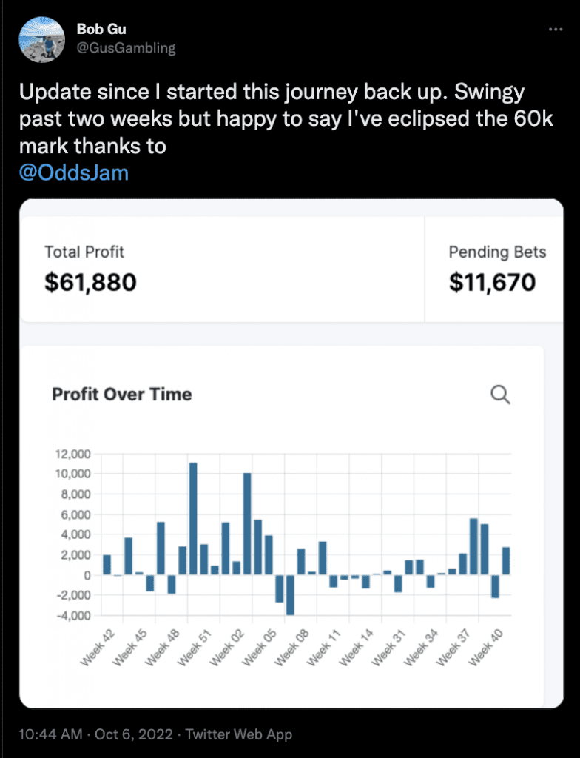Viewport: 580px width, 758px height.
Task: Select the Pending Bets $11,670 card
Action: (x=494, y=269)
